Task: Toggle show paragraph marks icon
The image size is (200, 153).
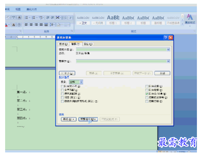Action: (x=71, y=17)
